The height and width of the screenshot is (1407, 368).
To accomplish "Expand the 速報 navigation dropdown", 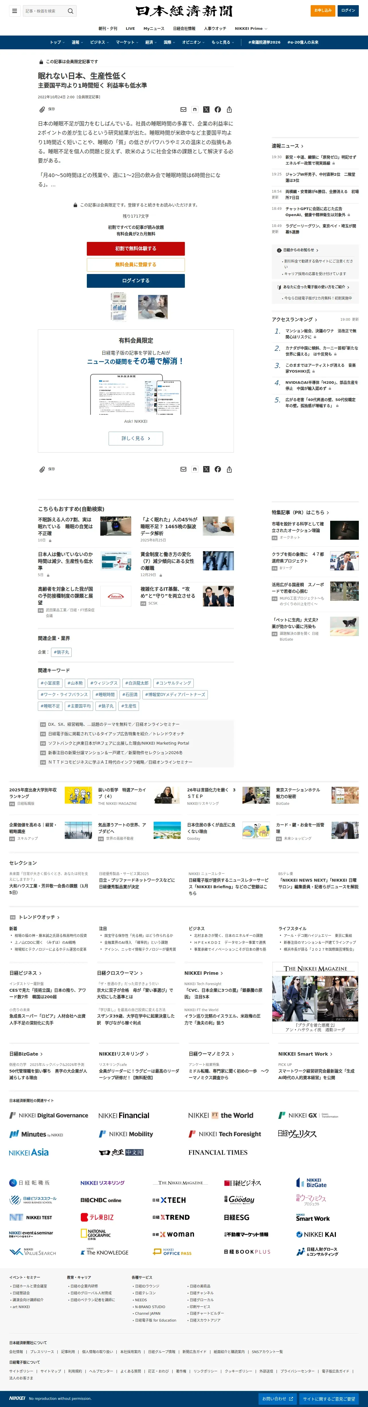I will [x=77, y=42].
